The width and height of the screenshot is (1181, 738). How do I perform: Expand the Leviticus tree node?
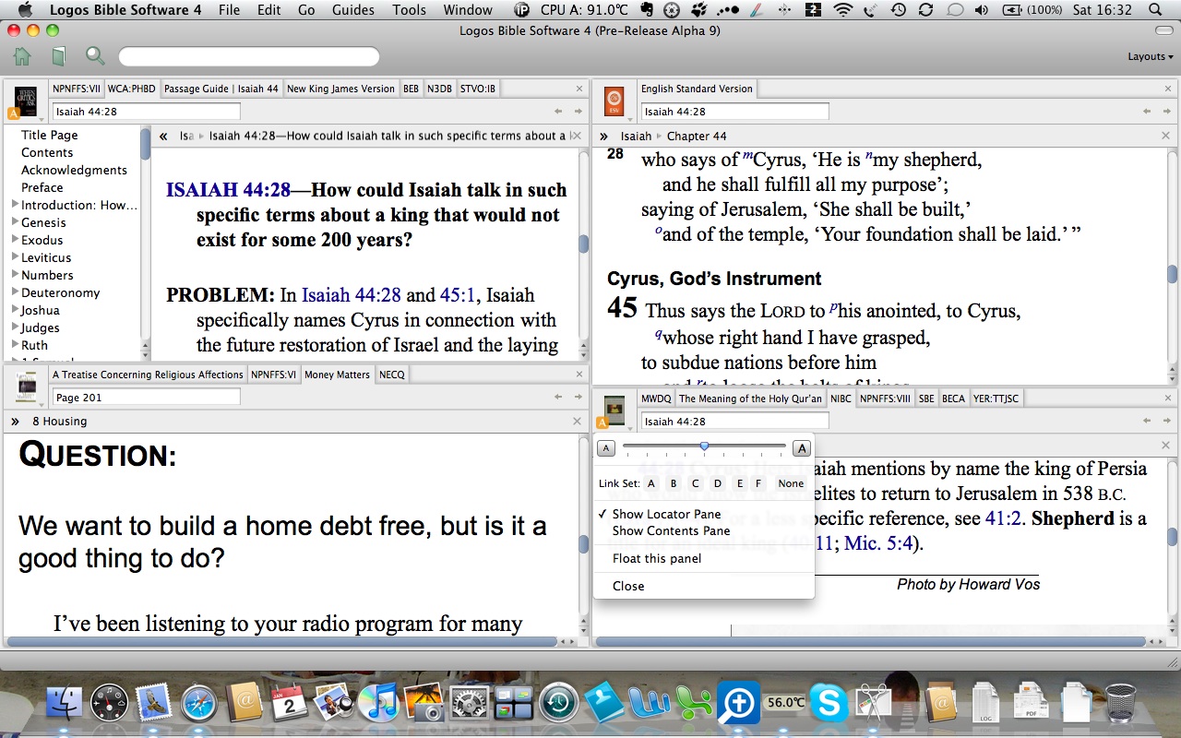(15, 257)
